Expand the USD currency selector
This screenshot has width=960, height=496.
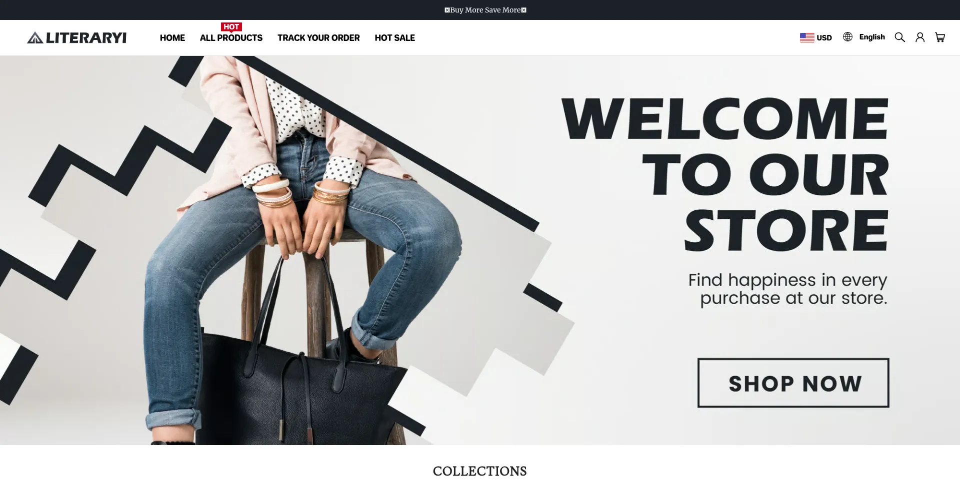point(816,37)
